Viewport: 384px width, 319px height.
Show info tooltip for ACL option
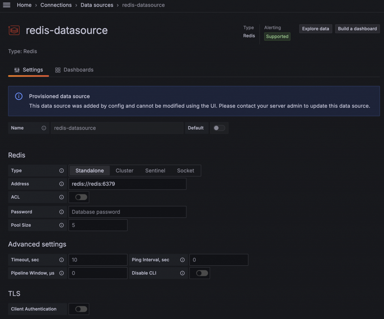tap(61, 197)
